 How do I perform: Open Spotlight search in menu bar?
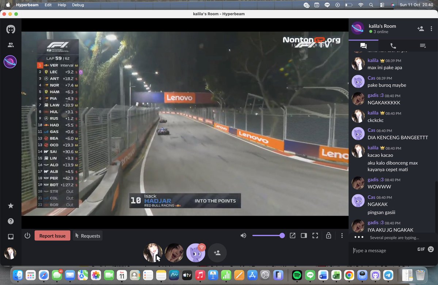[x=371, y=5]
